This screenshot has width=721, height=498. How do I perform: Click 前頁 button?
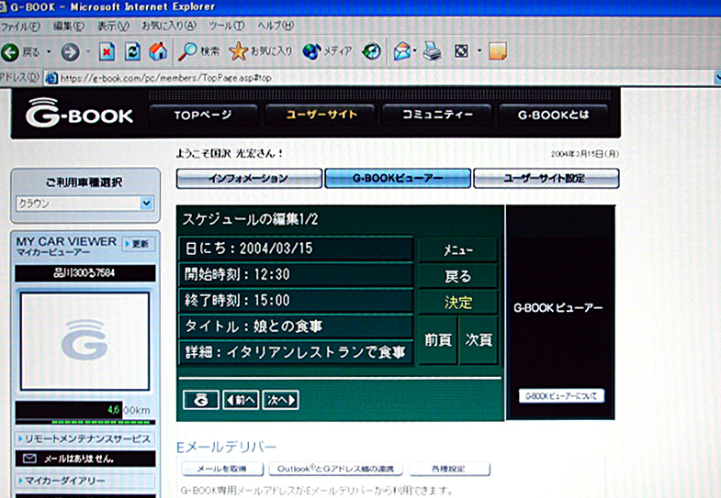pyautogui.click(x=438, y=340)
